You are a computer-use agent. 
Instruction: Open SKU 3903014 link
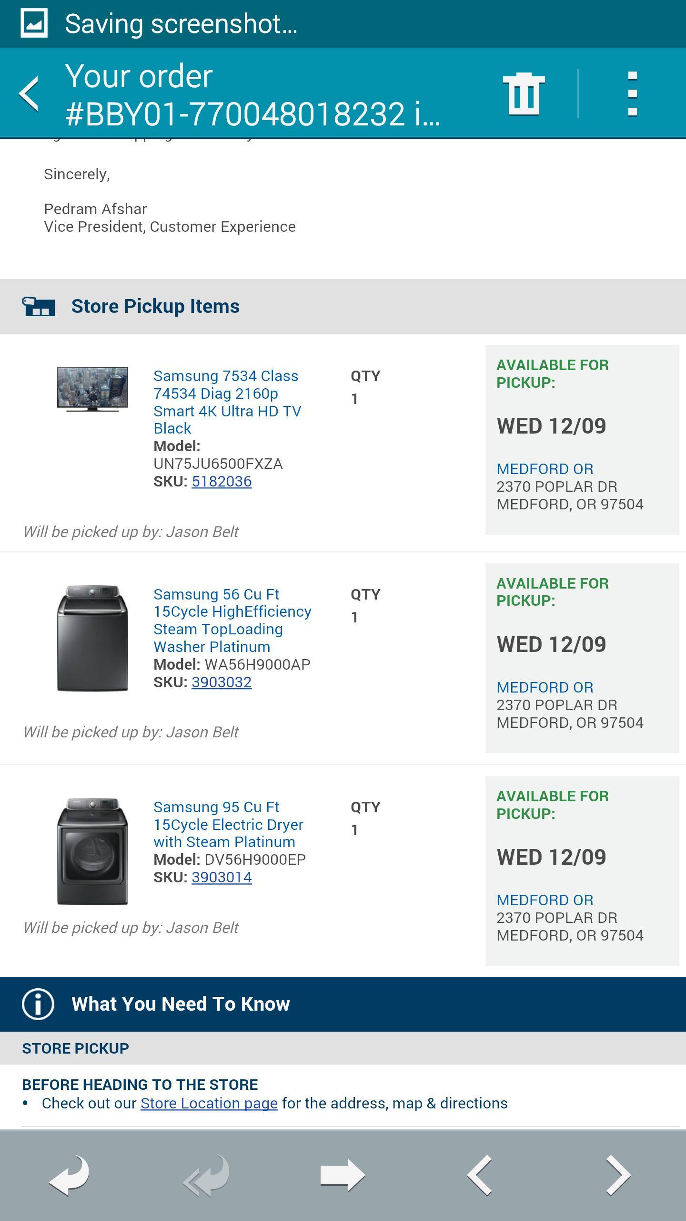[222, 877]
